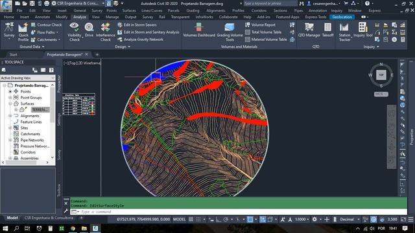Insert Material Volume Table

[266, 39]
